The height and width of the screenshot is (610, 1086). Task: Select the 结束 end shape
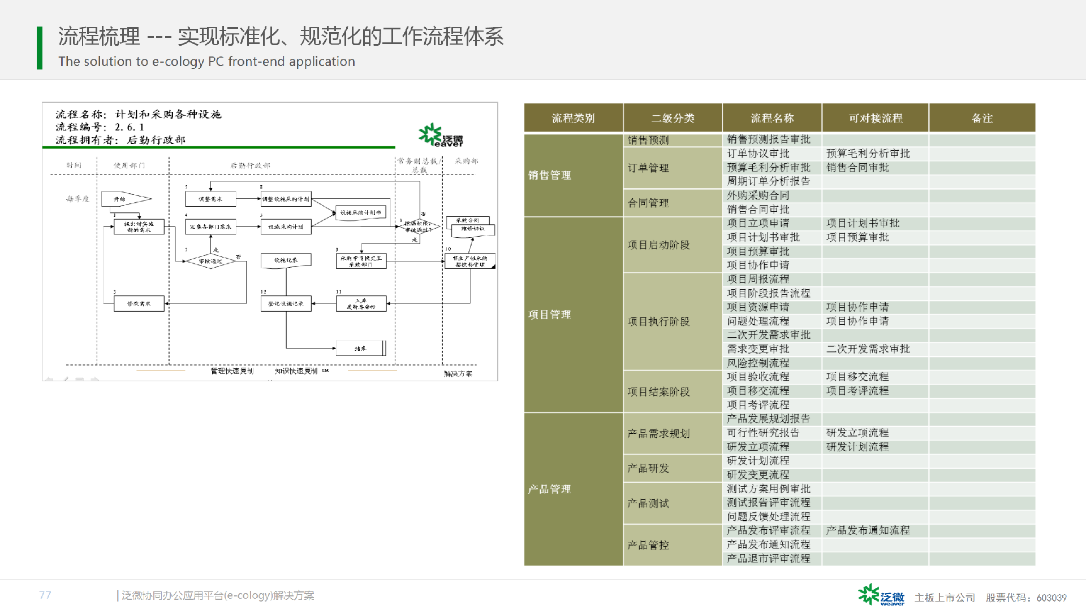pyautogui.click(x=361, y=348)
